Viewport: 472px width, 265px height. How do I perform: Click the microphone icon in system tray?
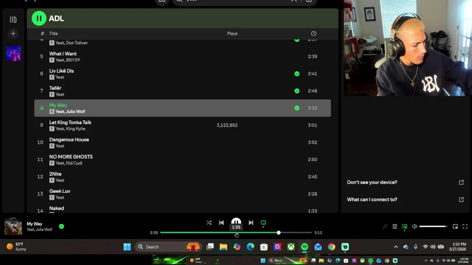(x=416, y=247)
